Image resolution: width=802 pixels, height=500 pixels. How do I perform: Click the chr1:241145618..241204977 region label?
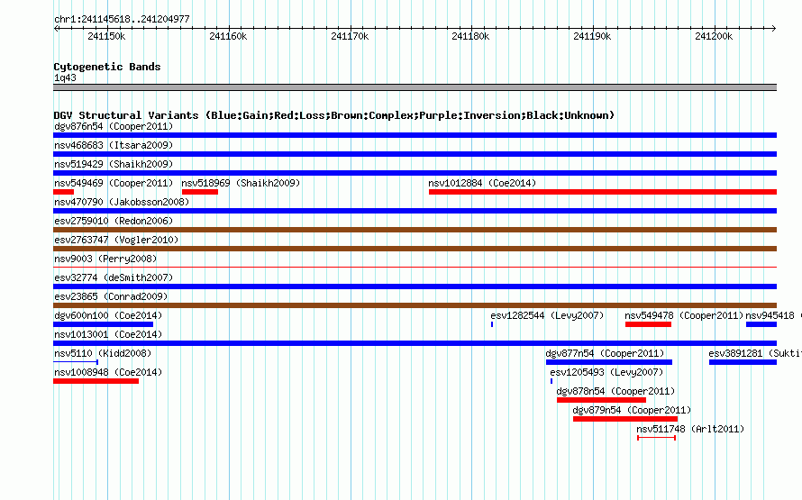(122, 19)
